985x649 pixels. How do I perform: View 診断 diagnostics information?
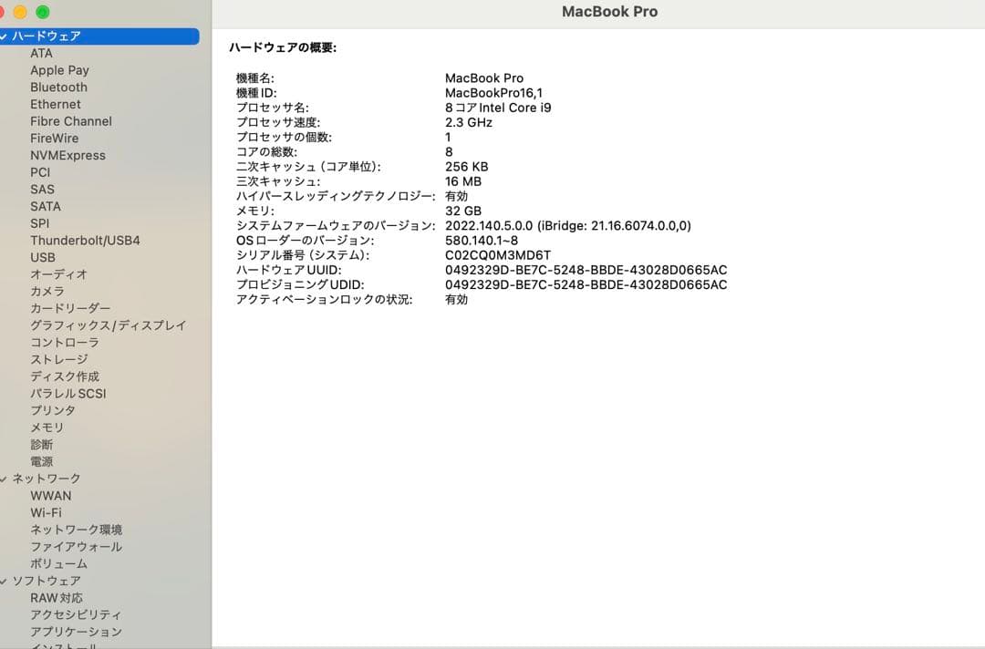pos(39,444)
